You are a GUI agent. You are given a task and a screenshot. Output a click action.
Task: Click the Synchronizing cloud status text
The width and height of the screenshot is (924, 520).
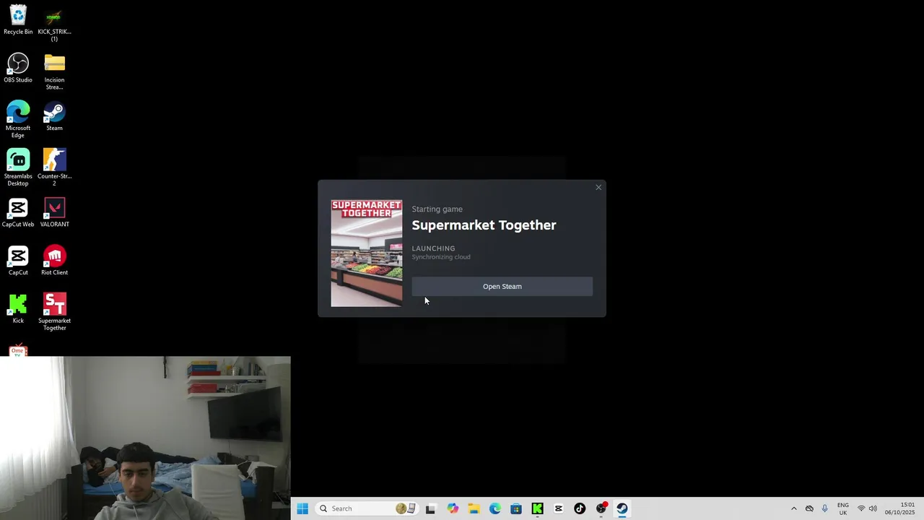point(441,257)
